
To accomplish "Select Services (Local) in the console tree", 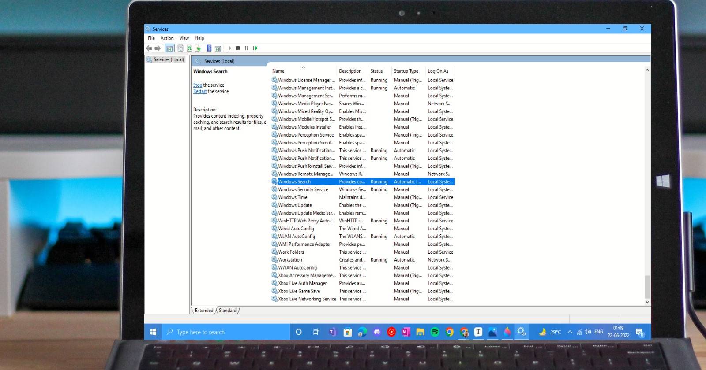I will tap(169, 59).
